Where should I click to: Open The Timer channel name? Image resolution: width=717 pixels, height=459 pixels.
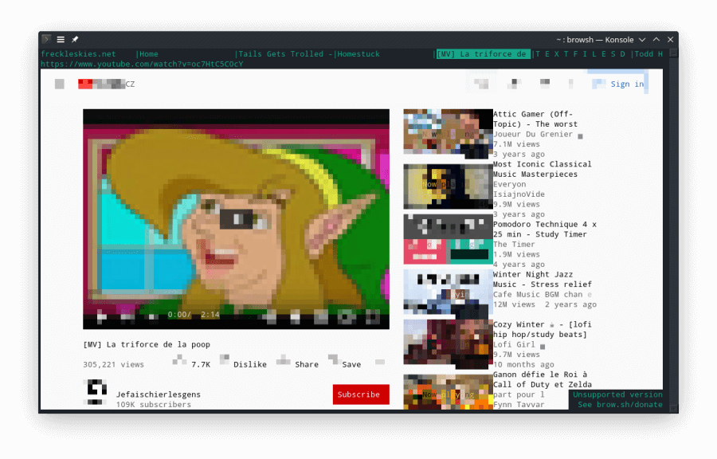point(514,244)
